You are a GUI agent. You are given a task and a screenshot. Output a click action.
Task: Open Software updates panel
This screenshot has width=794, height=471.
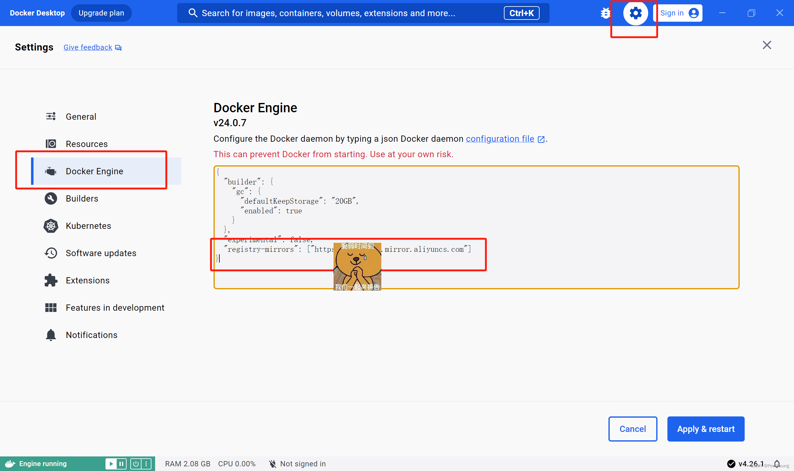click(x=101, y=253)
